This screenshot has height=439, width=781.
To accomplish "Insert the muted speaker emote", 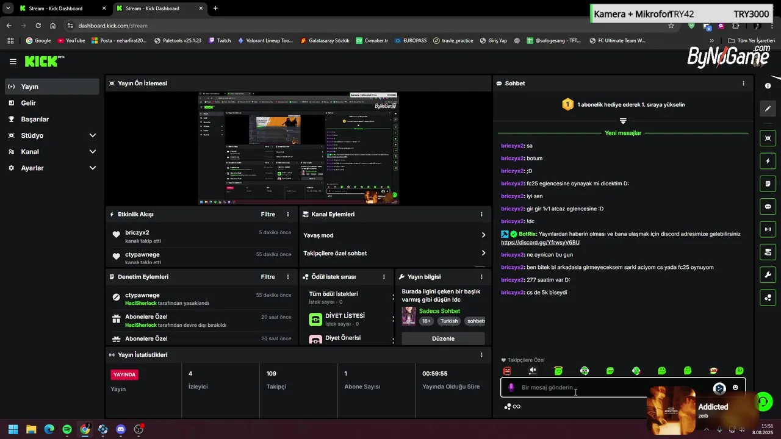I will click(533, 371).
